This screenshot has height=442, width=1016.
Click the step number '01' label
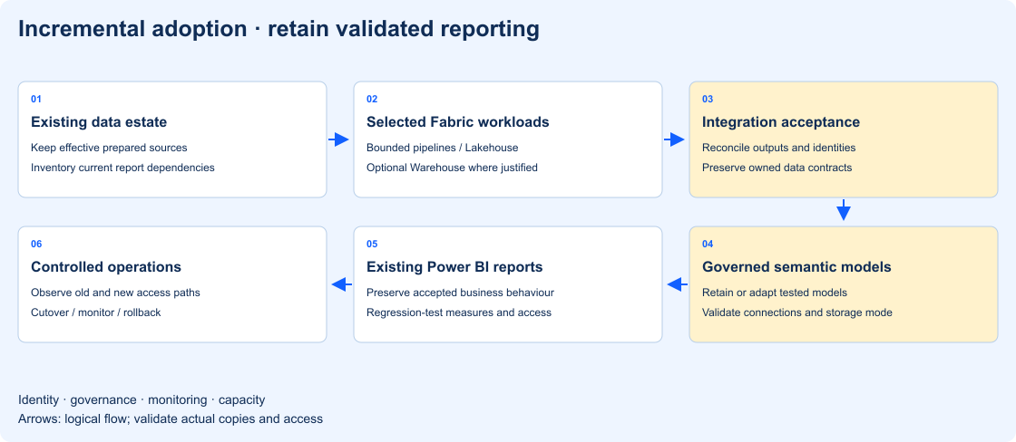click(36, 99)
